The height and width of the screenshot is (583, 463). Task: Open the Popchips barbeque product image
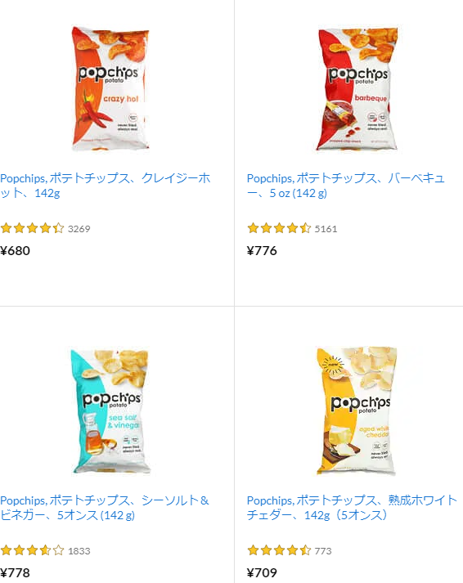357,88
